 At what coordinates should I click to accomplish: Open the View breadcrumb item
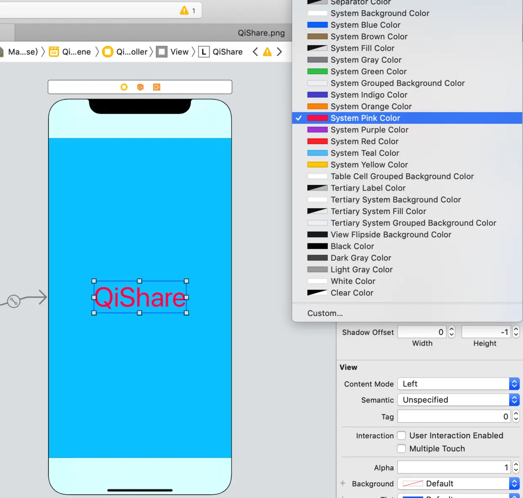pyautogui.click(x=173, y=52)
